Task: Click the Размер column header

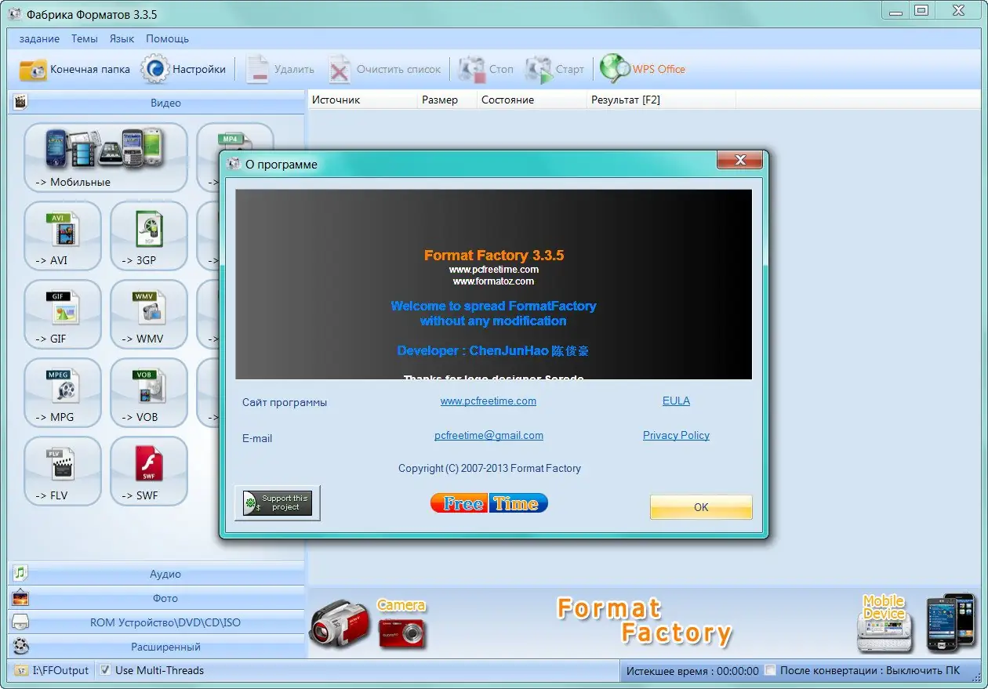Action: click(448, 100)
